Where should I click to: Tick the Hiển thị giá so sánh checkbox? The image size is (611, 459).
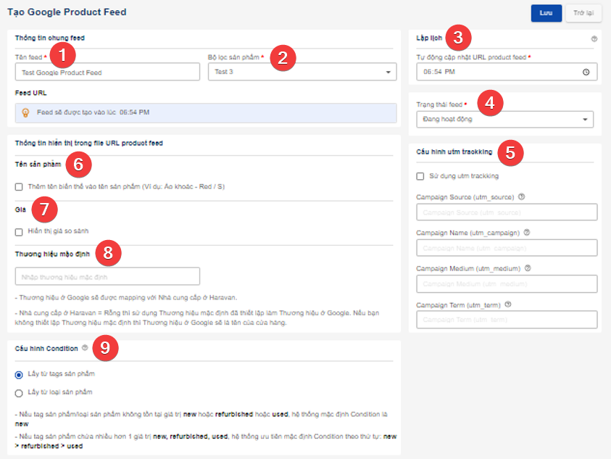tap(19, 231)
